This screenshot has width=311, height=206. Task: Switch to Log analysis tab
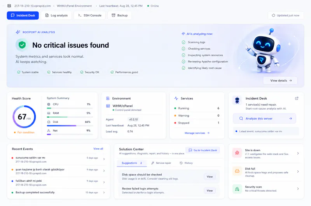[56, 15]
